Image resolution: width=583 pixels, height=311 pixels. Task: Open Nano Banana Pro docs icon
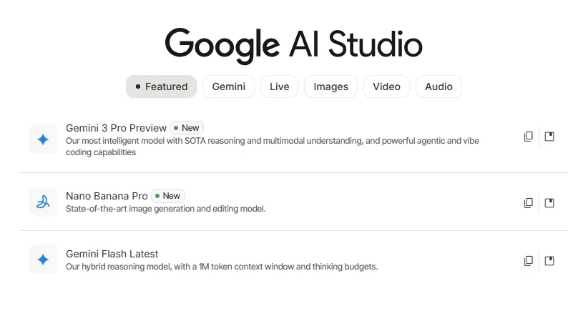(549, 203)
